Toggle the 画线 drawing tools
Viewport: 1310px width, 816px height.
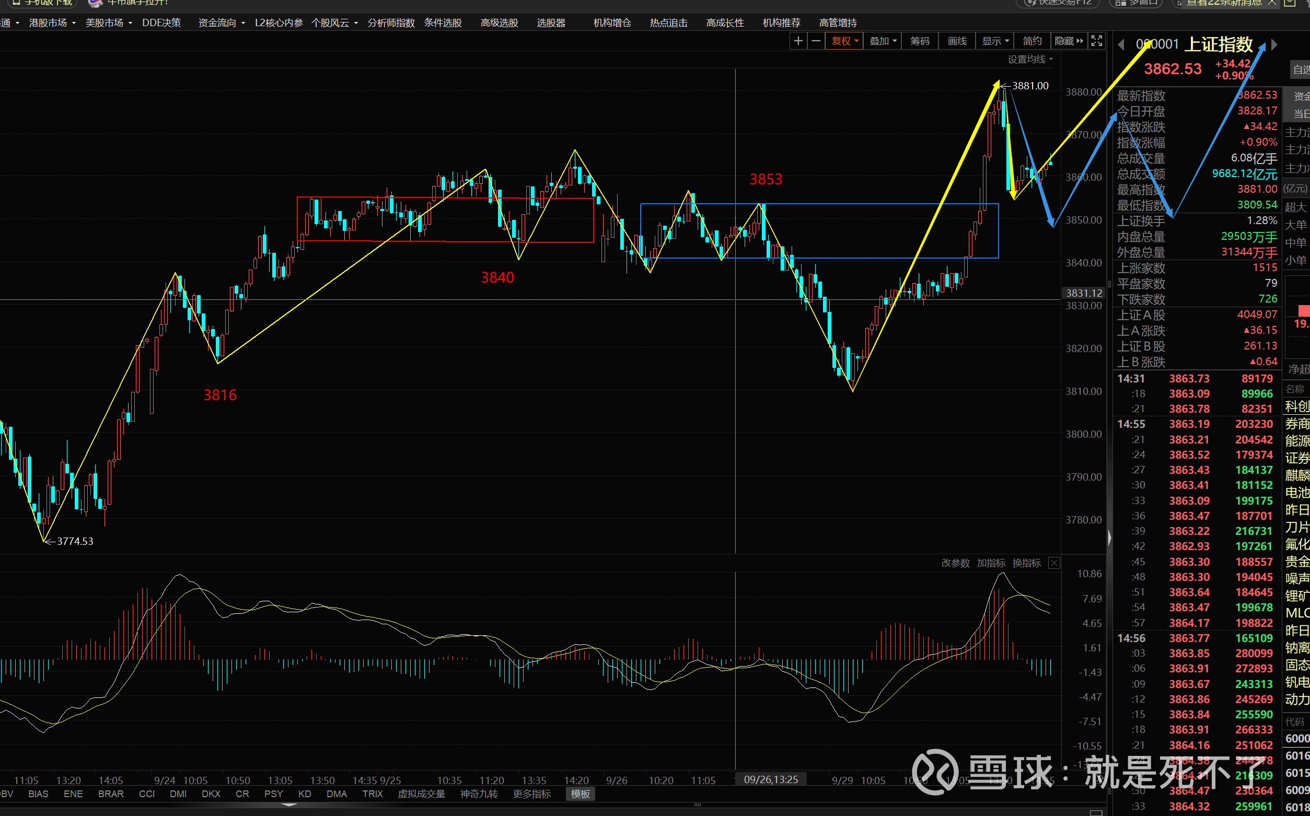click(x=957, y=41)
